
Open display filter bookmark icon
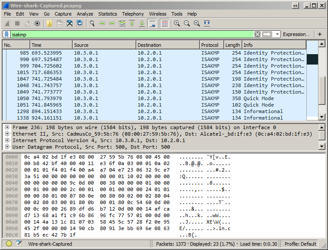pos(6,34)
